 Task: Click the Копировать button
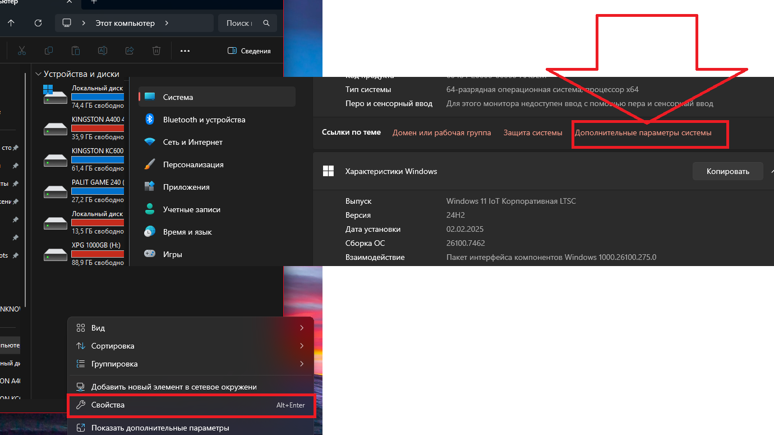click(x=728, y=171)
